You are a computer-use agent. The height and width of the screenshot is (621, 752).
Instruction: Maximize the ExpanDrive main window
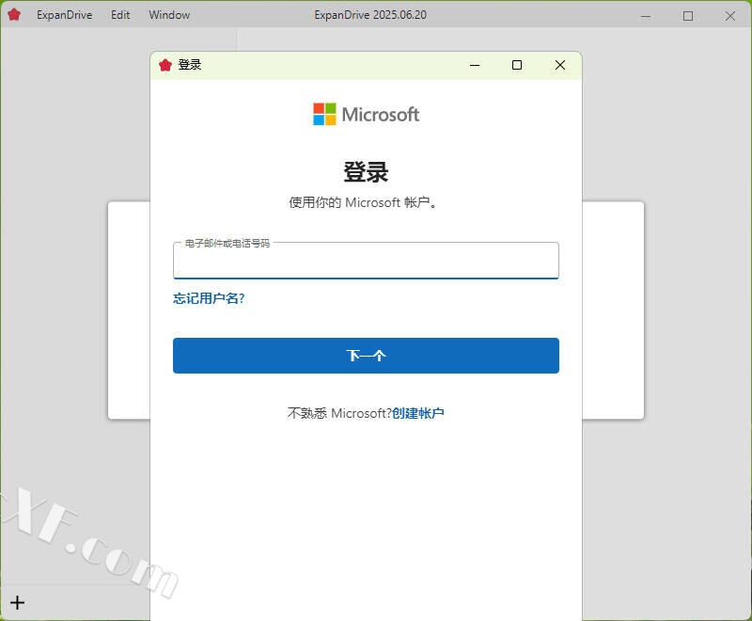click(x=688, y=16)
